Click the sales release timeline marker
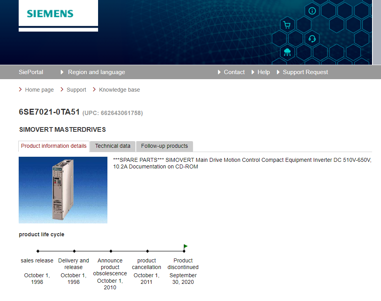This screenshot has height=301, width=381. (38, 251)
